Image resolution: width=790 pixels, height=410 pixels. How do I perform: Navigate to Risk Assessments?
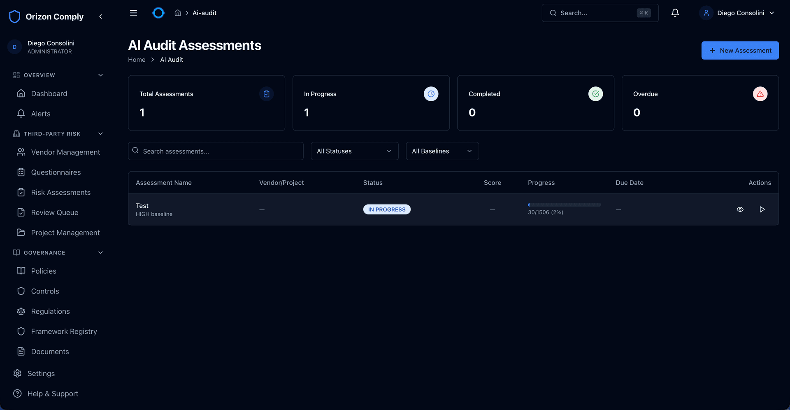pyautogui.click(x=61, y=192)
